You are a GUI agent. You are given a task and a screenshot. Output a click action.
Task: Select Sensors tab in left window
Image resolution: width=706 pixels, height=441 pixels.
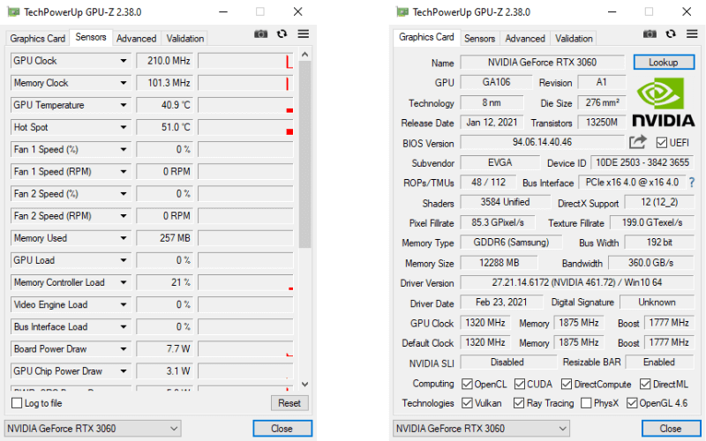(91, 37)
